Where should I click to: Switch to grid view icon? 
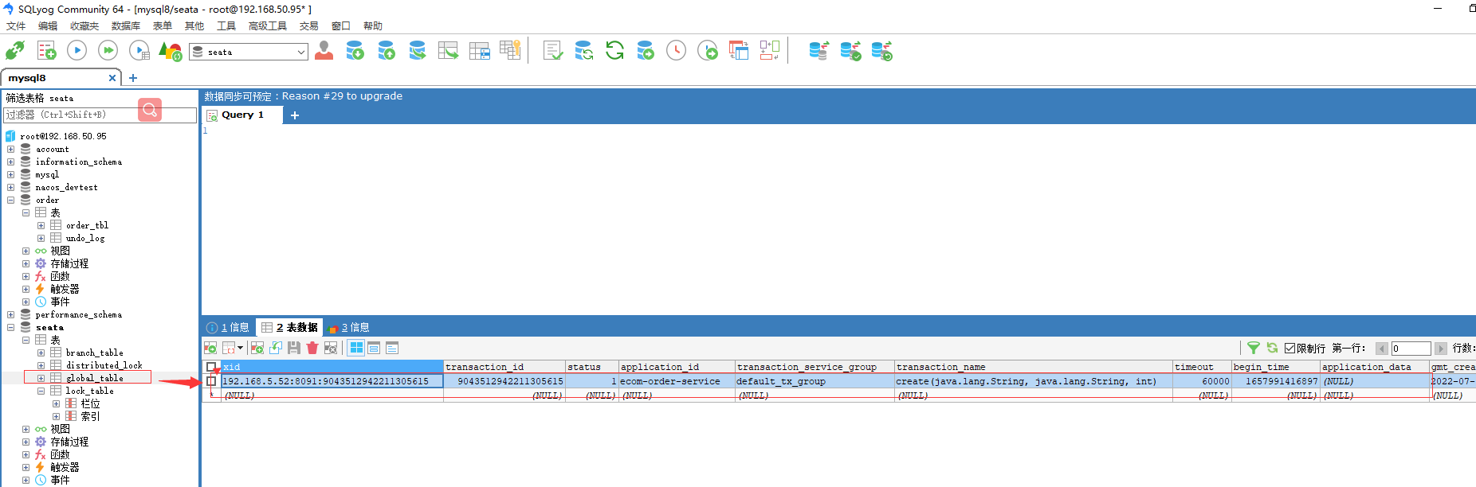click(x=356, y=348)
